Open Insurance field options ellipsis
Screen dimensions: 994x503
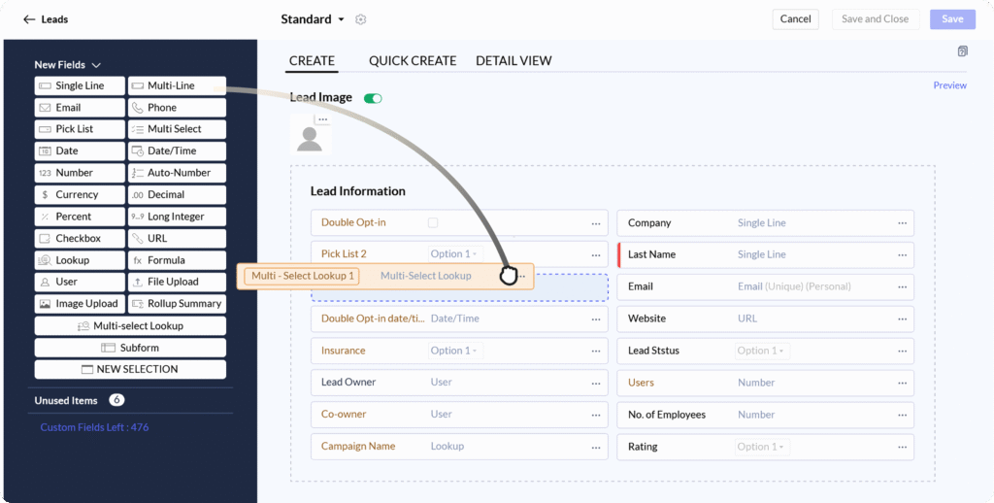596,351
